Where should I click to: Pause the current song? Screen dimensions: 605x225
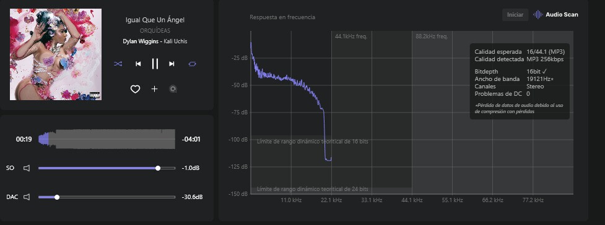155,64
